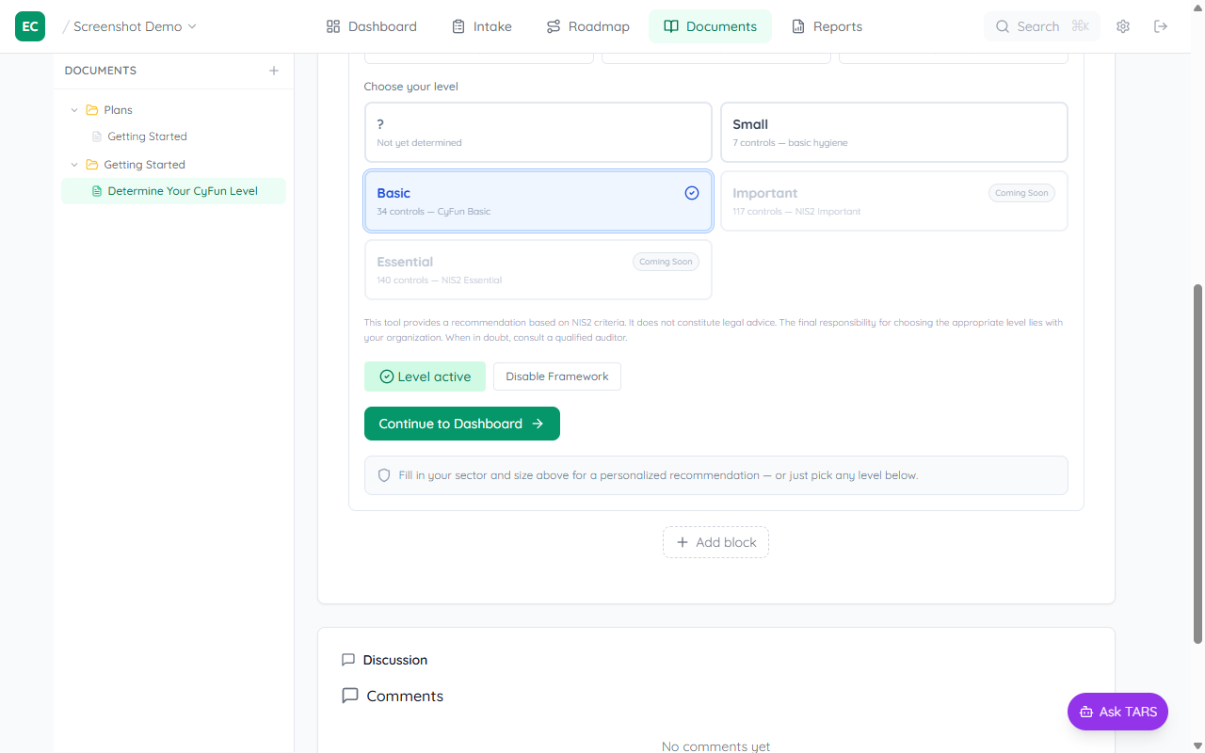Toggle the Level active status

tap(425, 376)
